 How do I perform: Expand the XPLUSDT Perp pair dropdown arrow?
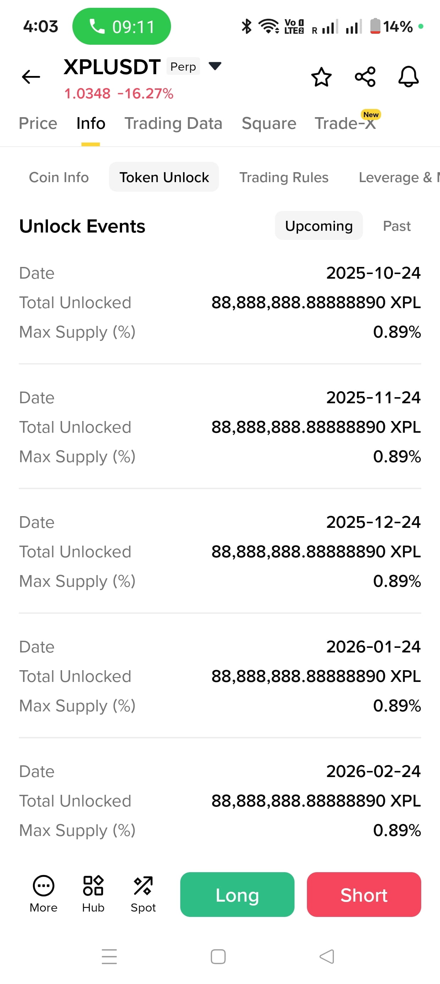click(215, 66)
